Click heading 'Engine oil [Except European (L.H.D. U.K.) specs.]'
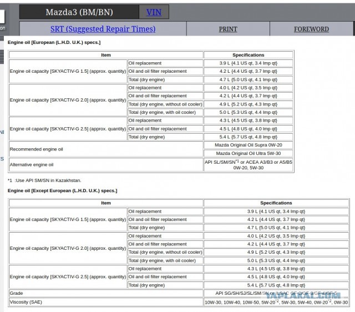 tap(63, 190)
